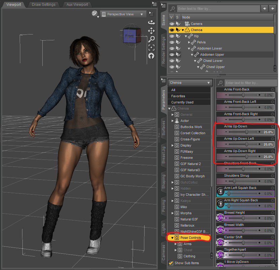
Task: Click the Arms Up-Down slider handle
Action: [x=247, y=132]
